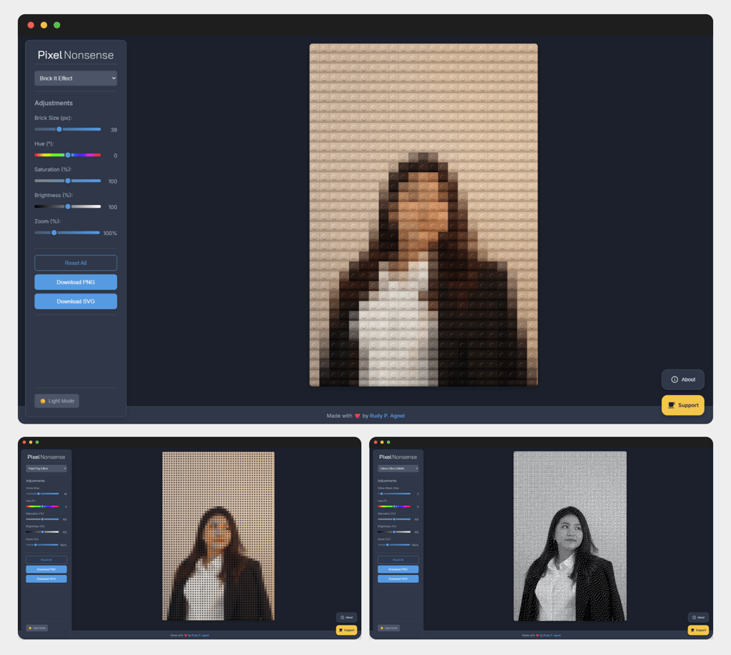Click the brick-effect portrait preview
The height and width of the screenshot is (655, 731).
(423, 215)
